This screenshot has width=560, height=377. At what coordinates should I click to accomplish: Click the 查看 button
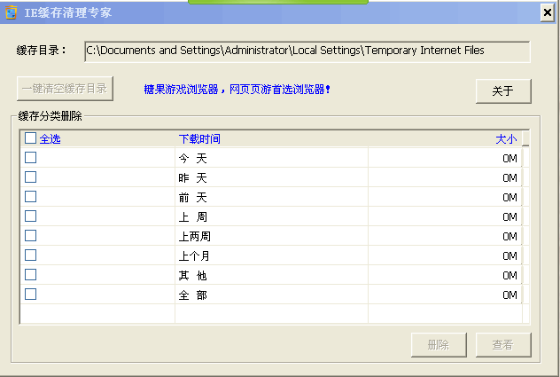click(502, 345)
